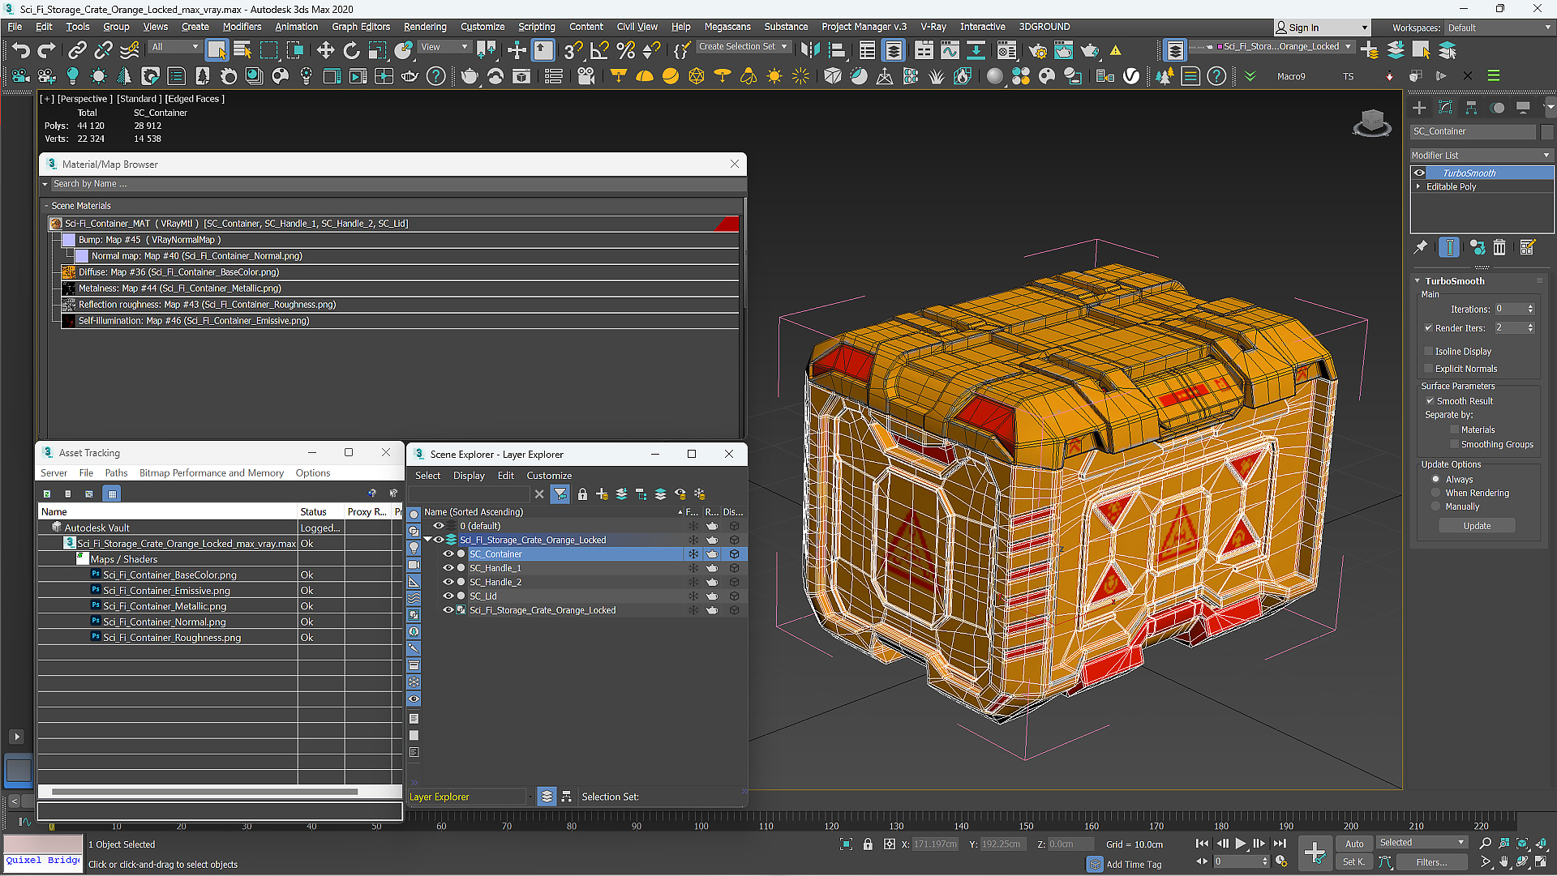Click the Auto key button
1557x876 pixels.
coord(1354,844)
